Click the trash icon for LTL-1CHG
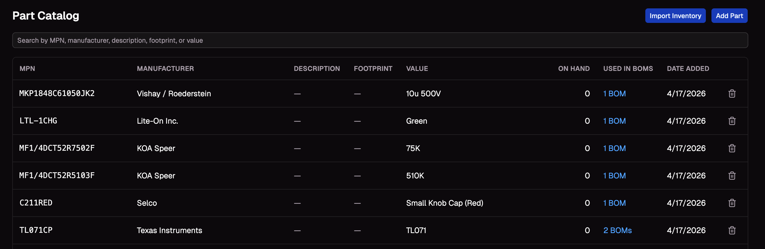This screenshot has width=765, height=249. (732, 121)
